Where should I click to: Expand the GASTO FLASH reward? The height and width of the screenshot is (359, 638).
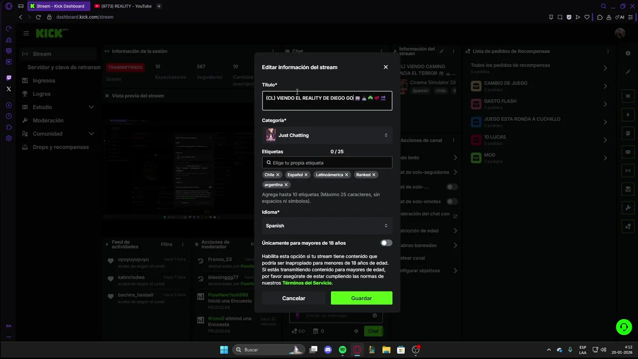[x=605, y=104]
